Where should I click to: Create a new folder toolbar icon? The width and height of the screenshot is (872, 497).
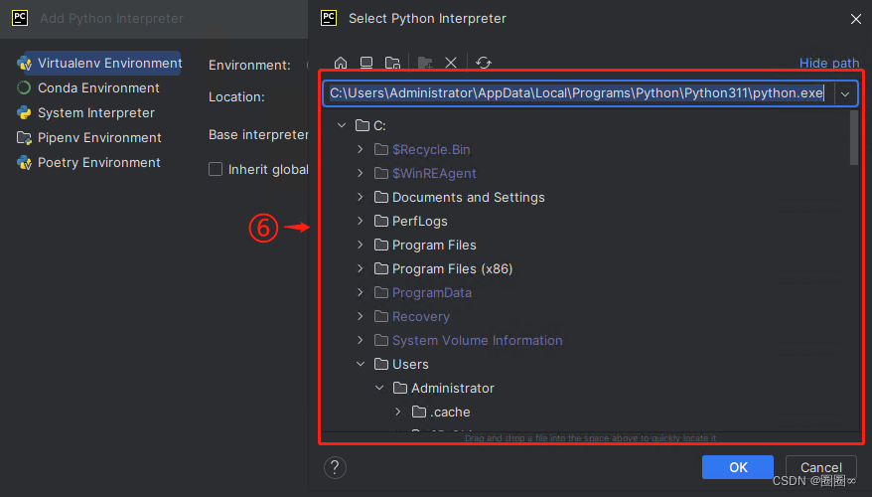425,63
